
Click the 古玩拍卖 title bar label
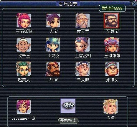(x=68, y=4)
